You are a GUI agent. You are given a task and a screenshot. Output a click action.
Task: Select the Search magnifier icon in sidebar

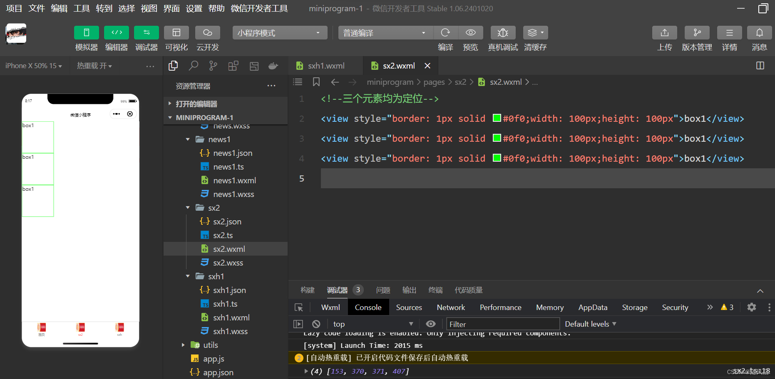(194, 66)
